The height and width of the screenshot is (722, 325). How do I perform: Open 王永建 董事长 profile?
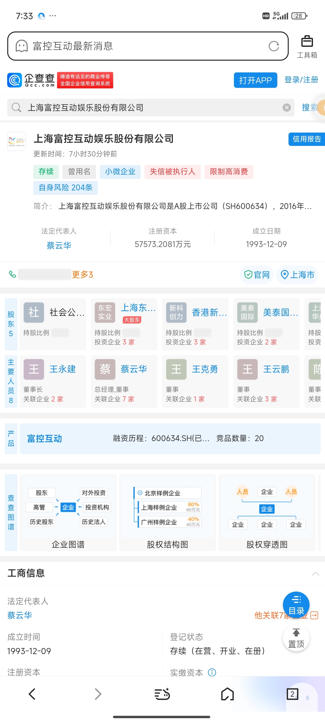(53, 381)
